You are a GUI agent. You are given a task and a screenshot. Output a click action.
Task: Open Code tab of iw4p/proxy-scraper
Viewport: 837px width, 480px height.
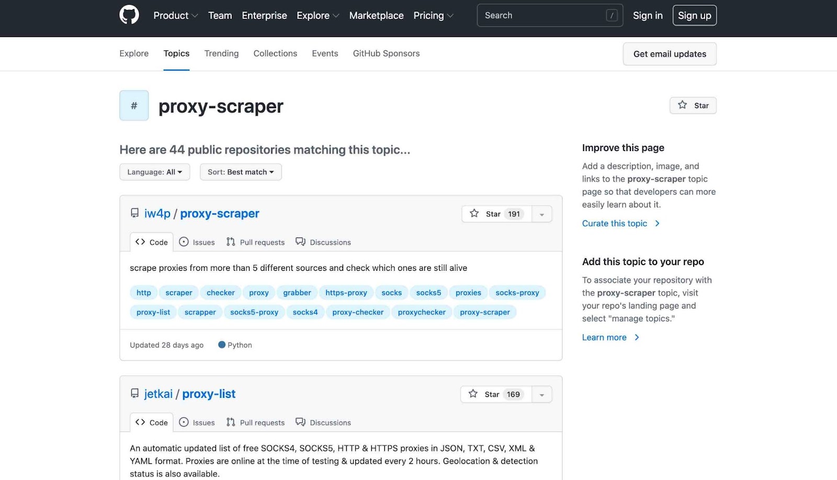pos(152,242)
